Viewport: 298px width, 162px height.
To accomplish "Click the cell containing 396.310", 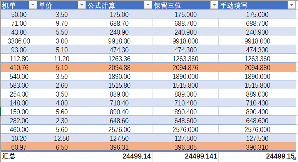I will (257, 147).
